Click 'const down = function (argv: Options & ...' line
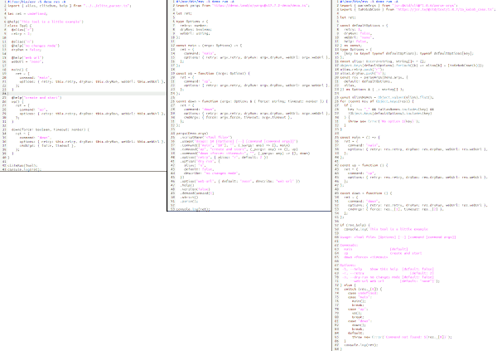Viewport: 497px width, 351px height. tap(250, 101)
